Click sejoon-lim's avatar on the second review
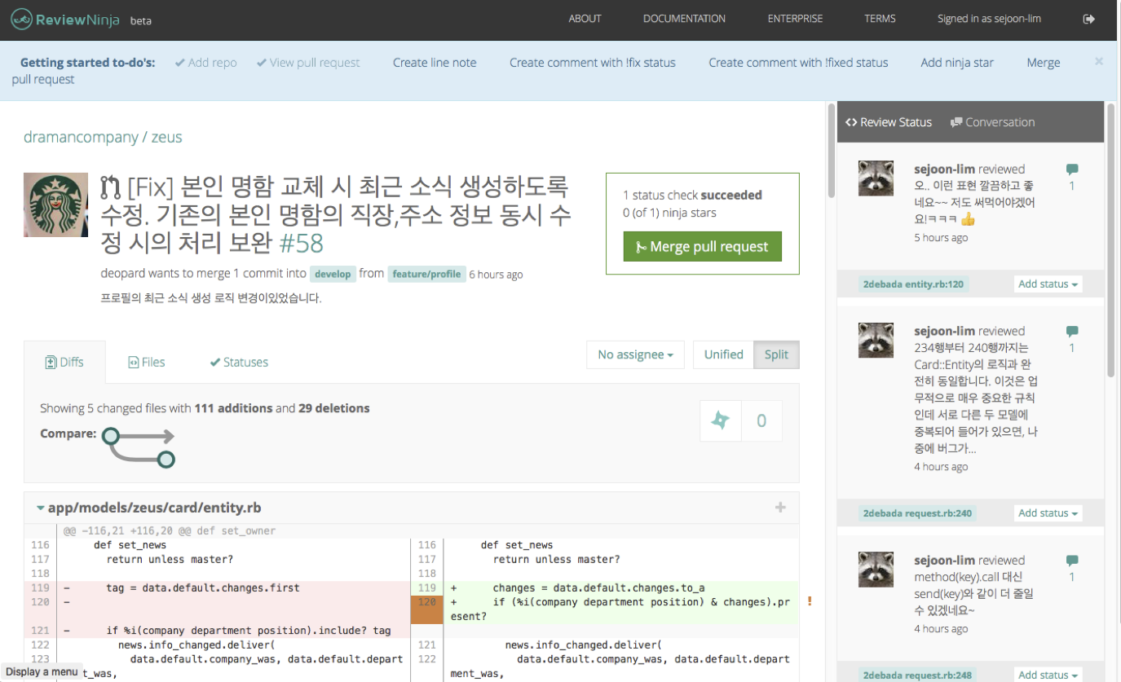 coord(876,340)
